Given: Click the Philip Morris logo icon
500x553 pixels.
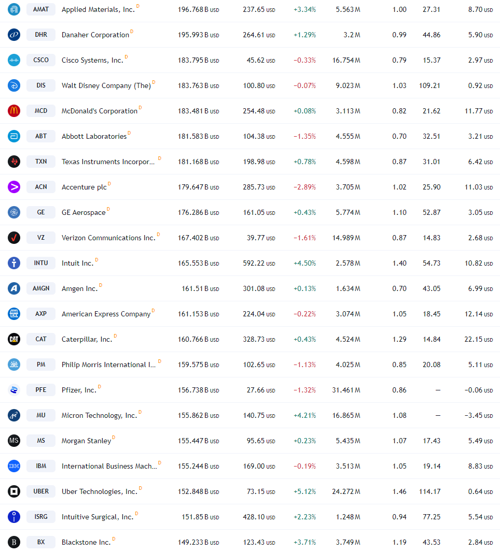Looking at the screenshot, I should point(14,365).
